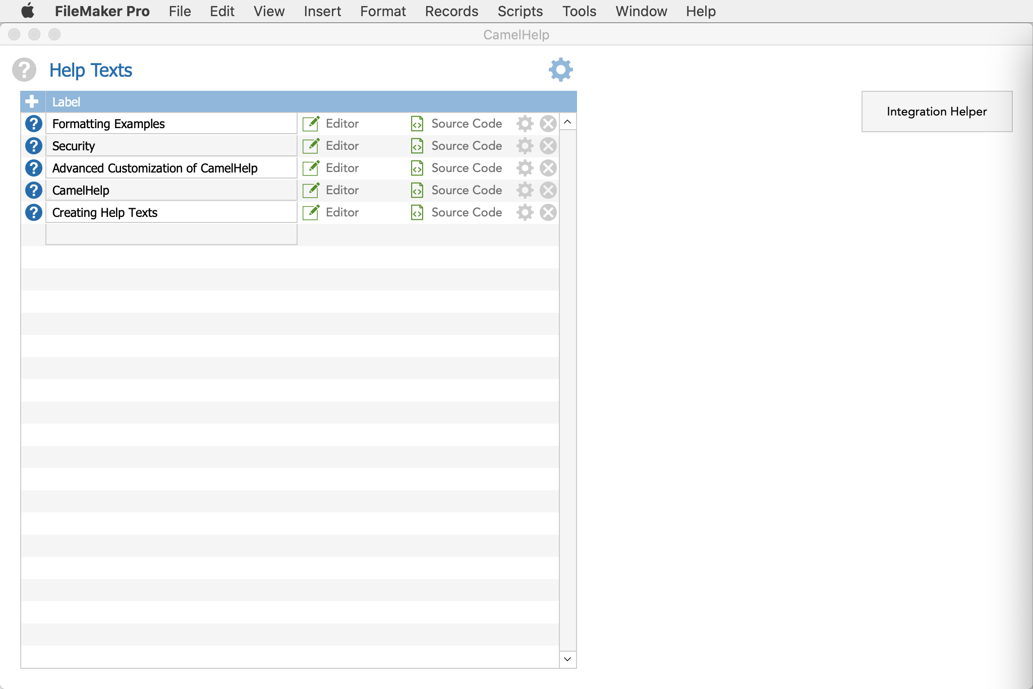
Task: Delete the Formatting Examples help text
Action: [x=548, y=124]
